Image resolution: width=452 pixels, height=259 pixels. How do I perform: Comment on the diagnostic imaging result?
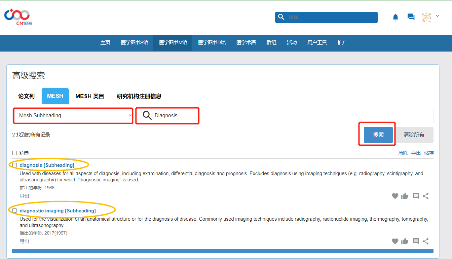pyautogui.click(x=416, y=241)
